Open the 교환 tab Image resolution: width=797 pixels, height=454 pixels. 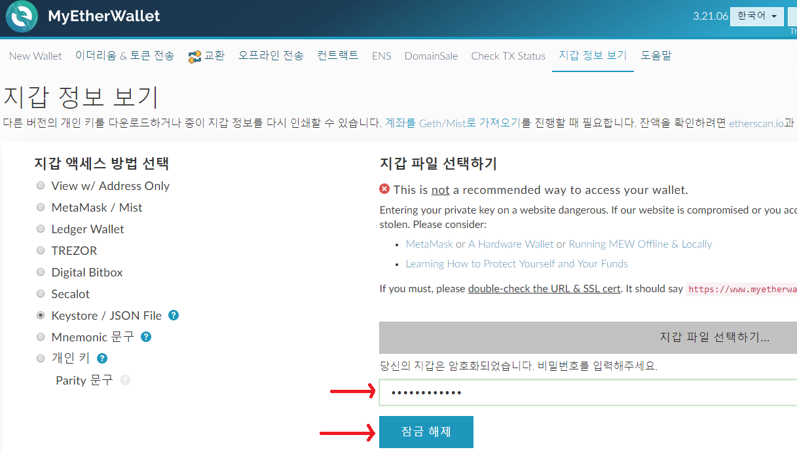(x=206, y=56)
